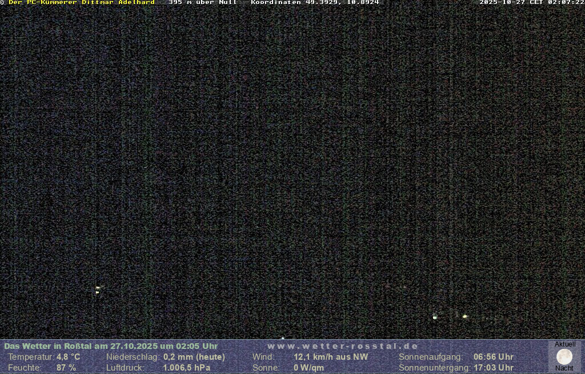Click the Sonne value 0 W/qm

308,368
